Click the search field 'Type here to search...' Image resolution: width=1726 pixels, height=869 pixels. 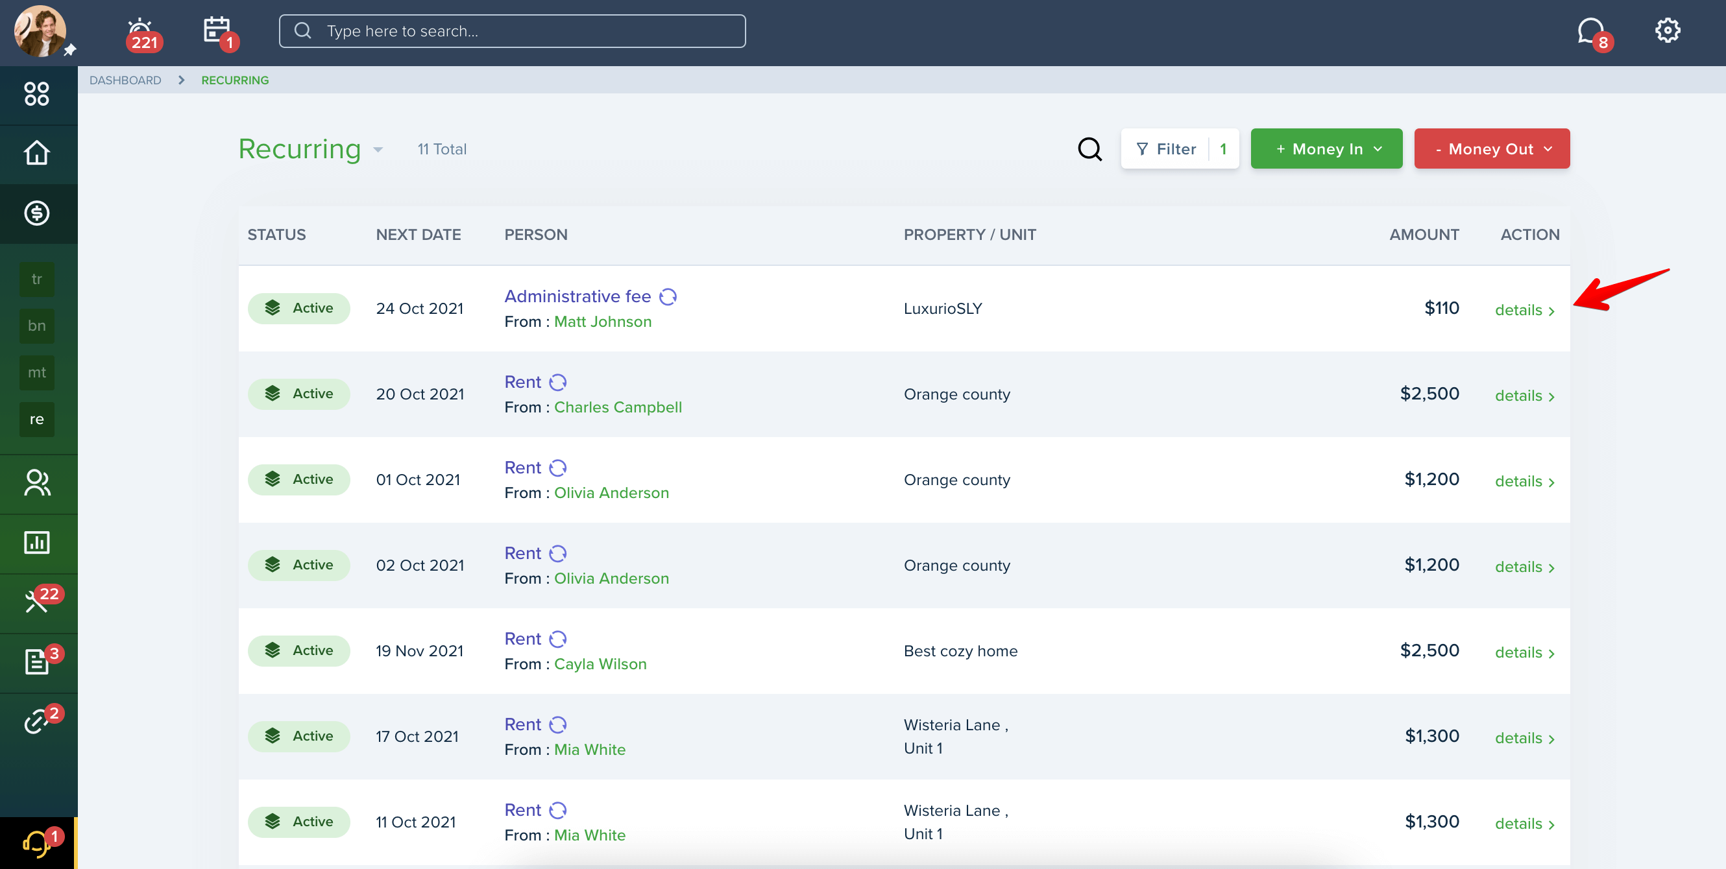point(512,30)
